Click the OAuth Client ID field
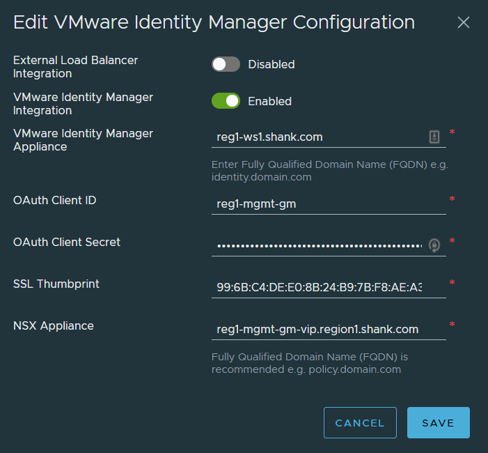The height and width of the screenshot is (453, 488). [329, 204]
